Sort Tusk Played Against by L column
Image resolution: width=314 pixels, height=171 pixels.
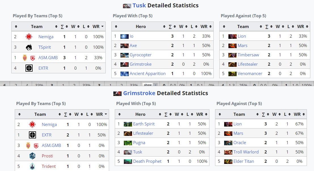coord(290,27)
